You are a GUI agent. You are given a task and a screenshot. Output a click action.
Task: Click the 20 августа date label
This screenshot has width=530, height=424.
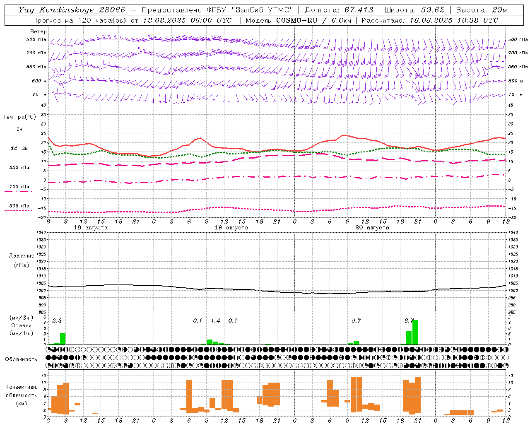click(372, 228)
